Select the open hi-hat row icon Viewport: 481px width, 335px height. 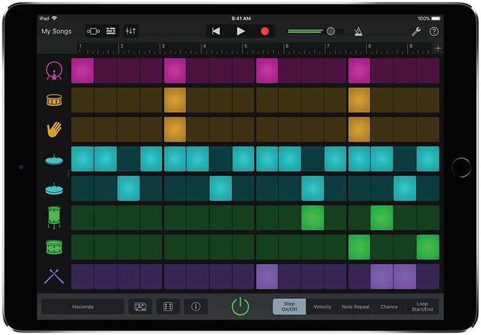[54, 159]
